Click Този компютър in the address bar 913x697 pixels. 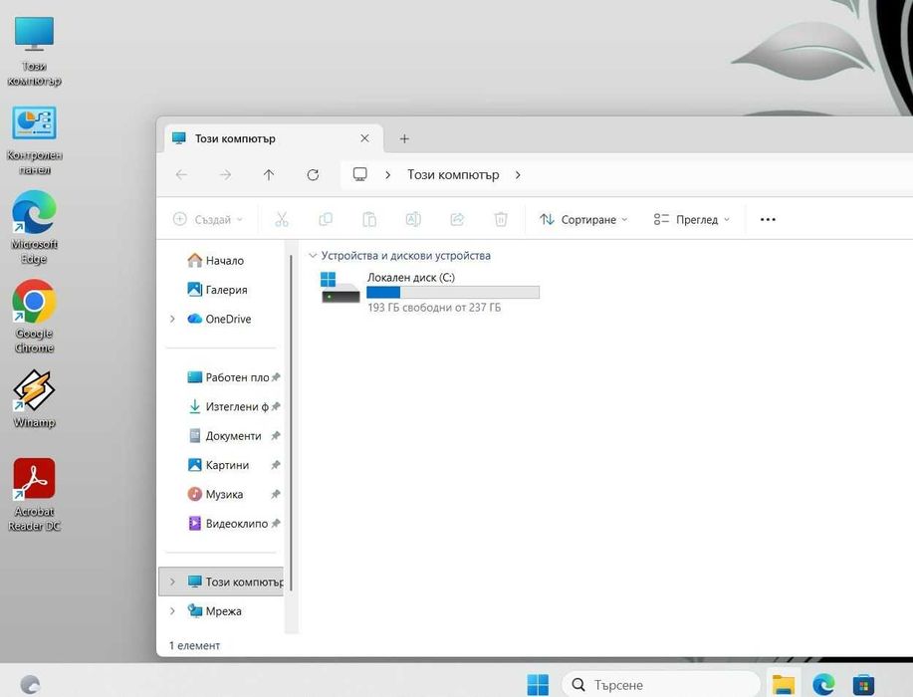click(x=453, y=174)
